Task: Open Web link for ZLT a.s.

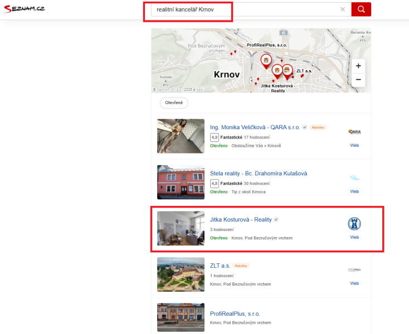Action: click(354, 283)
